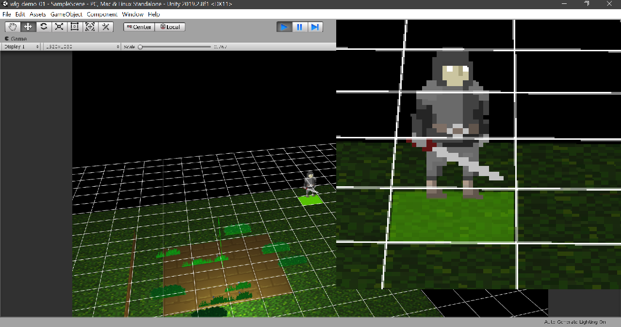Open the Window menu

(132, 14)
